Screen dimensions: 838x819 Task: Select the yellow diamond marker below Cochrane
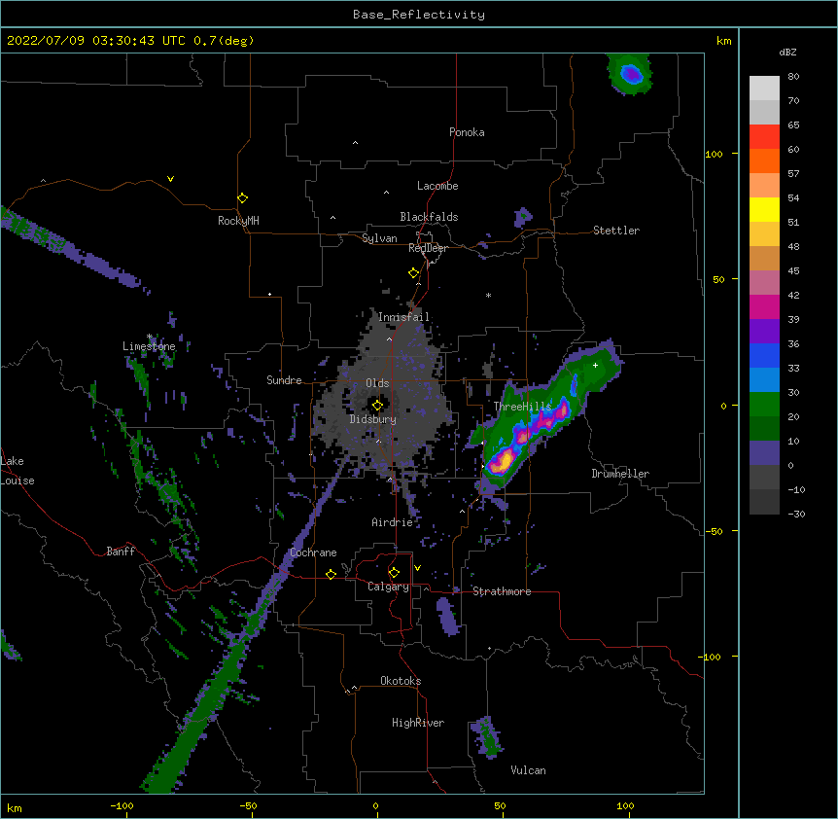pyautogui.click(x=331, y=574)
